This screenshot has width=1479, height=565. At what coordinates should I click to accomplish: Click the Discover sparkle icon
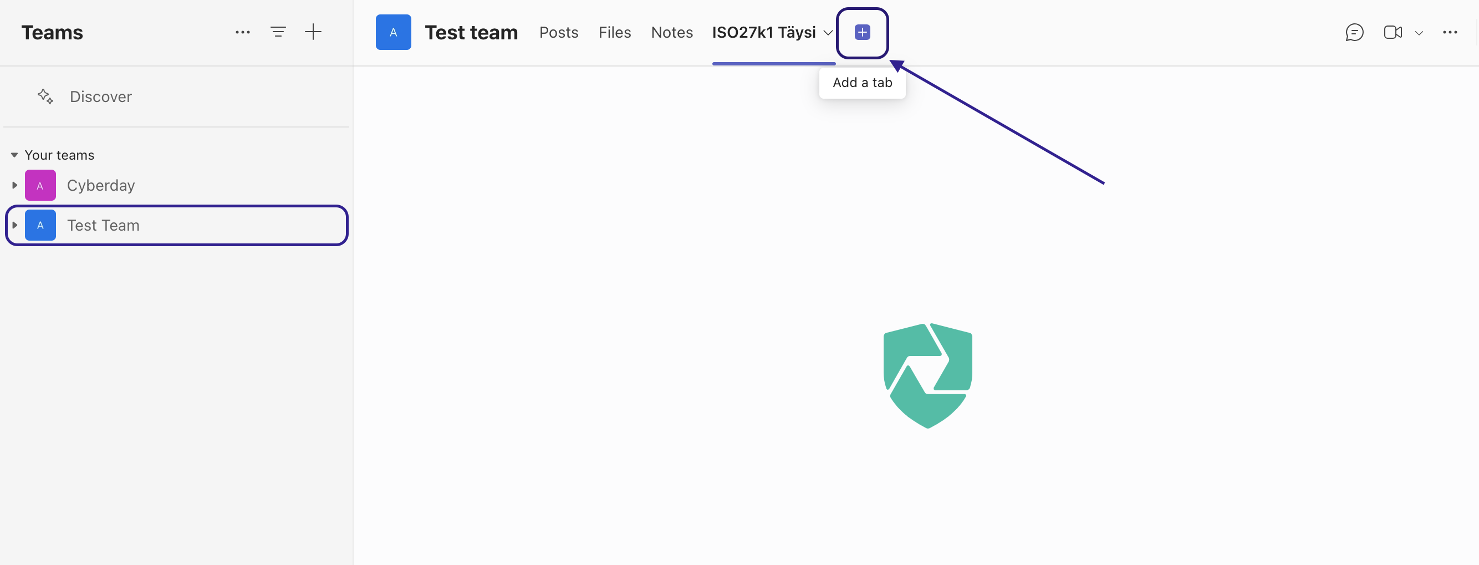tap(45, 96)
